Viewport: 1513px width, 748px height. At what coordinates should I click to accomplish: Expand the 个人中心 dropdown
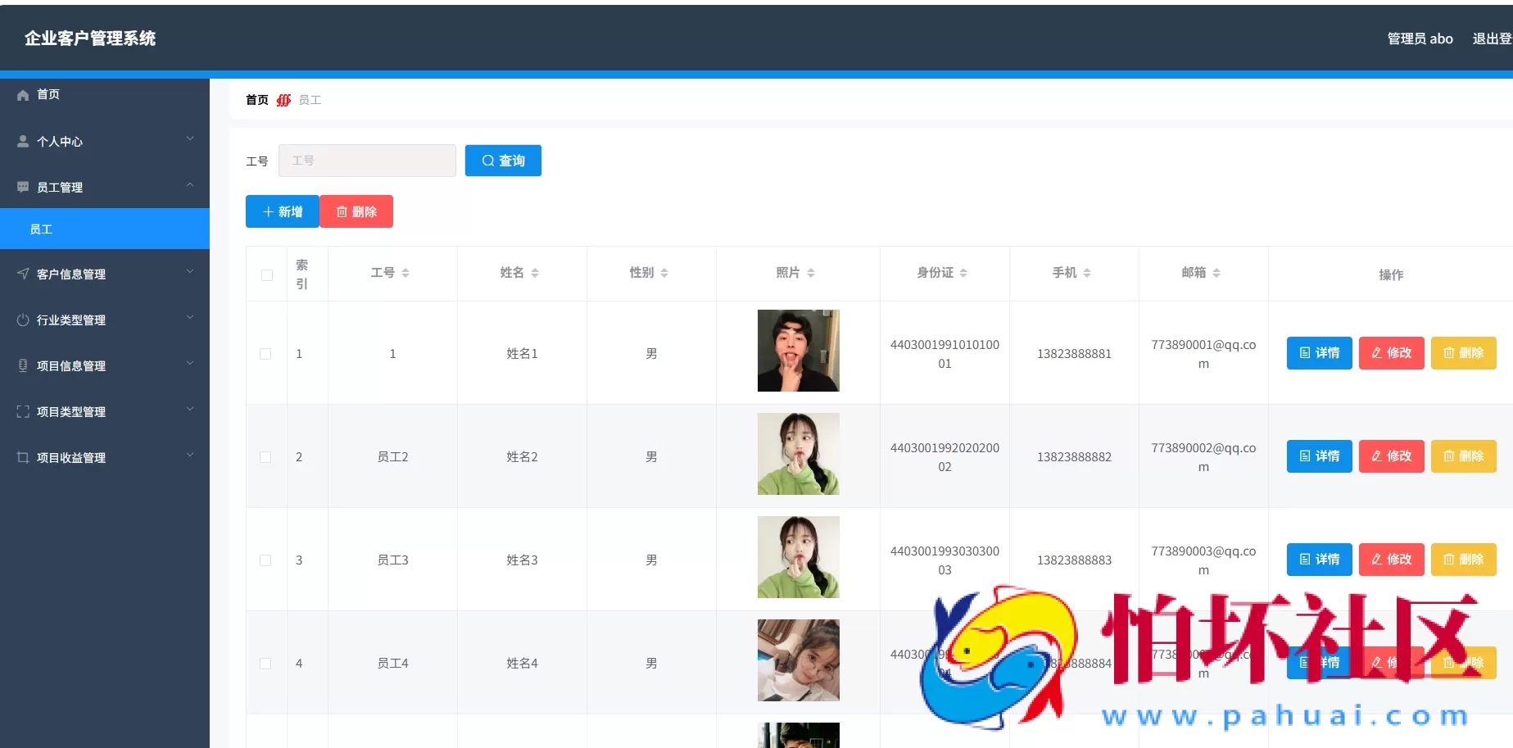point(191,139)
